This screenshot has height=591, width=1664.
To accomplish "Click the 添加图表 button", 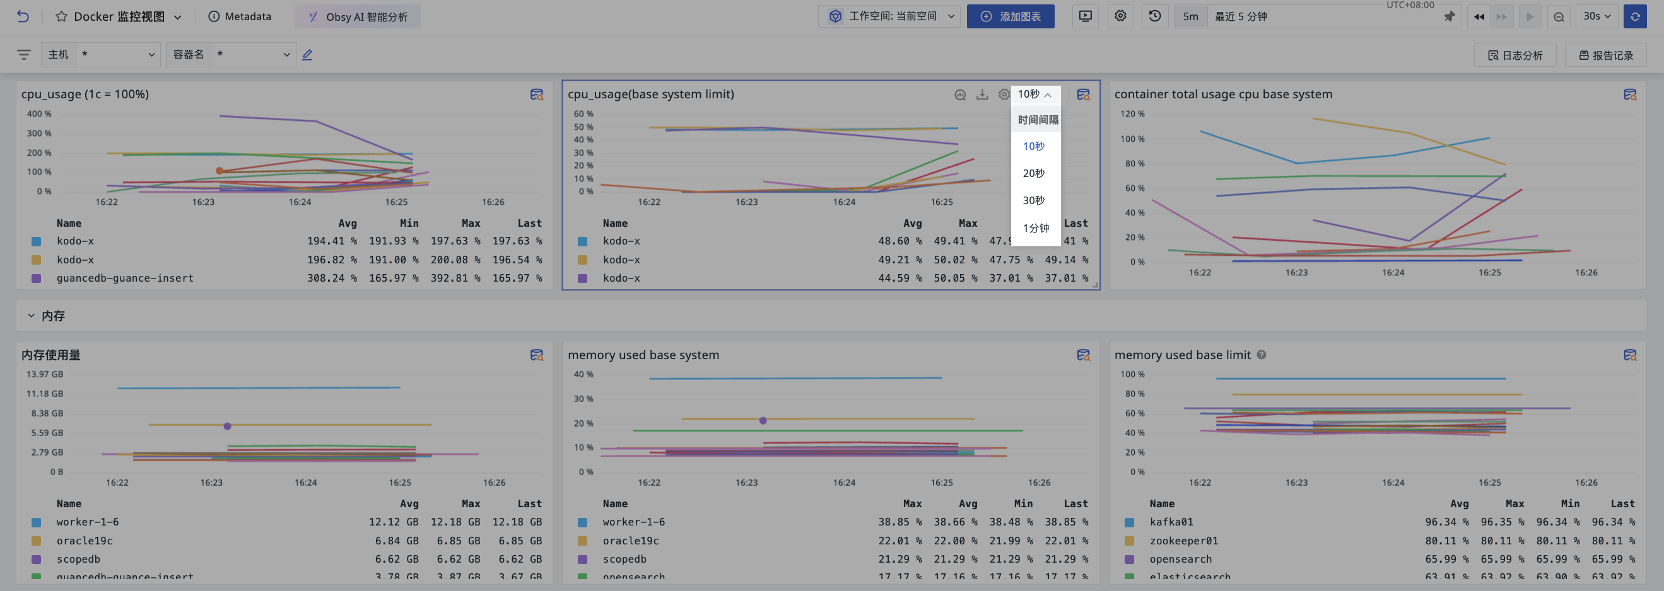I will [1011, 16].
